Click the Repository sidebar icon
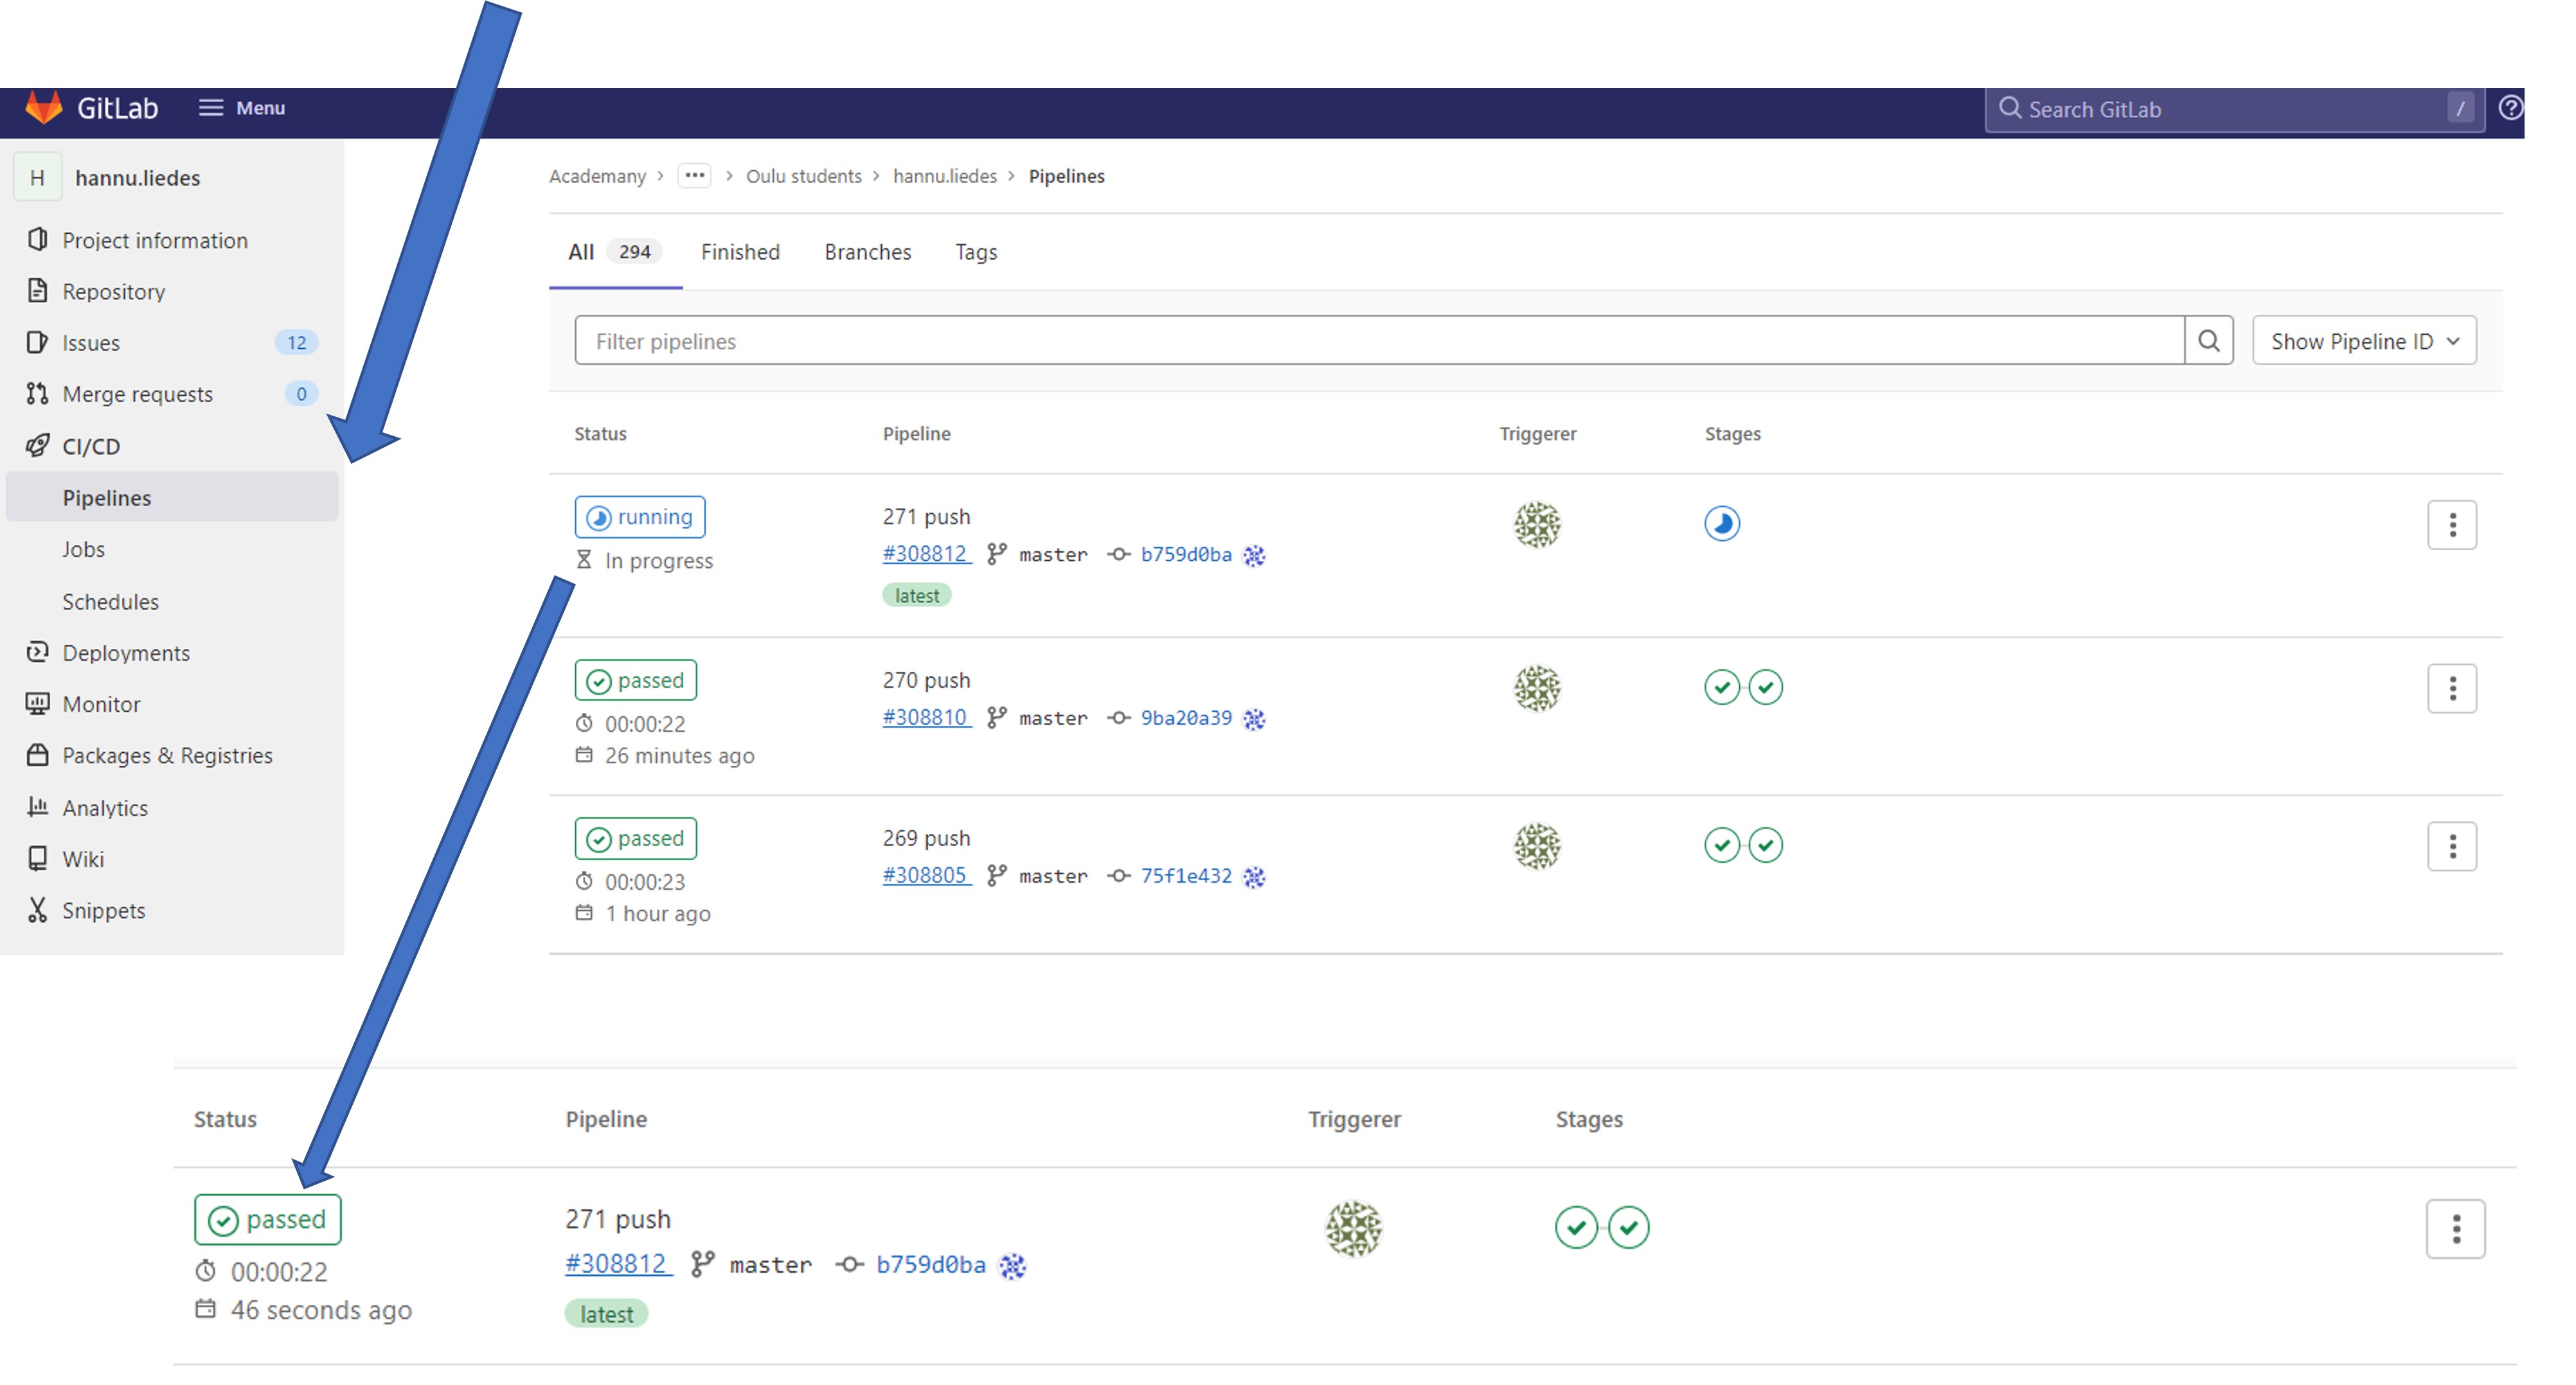This screenshot has height=1385, width=2576. 37,291
